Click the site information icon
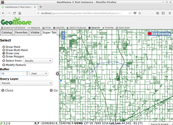The height and width of the screenshot is (125, 173). pyautogui.click(x=38, y=13)
